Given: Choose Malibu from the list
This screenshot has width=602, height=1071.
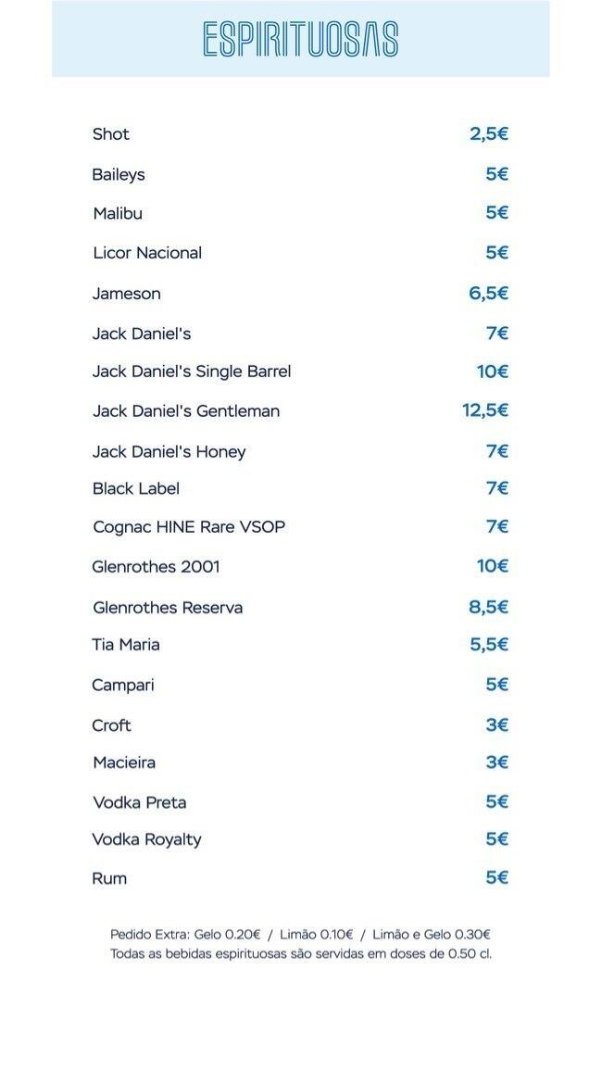Looking at the screenshot, I should pos(118,213).
